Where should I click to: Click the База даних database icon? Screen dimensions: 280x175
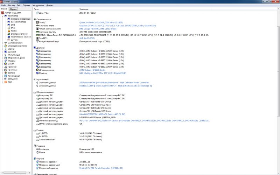click(6, 79)
